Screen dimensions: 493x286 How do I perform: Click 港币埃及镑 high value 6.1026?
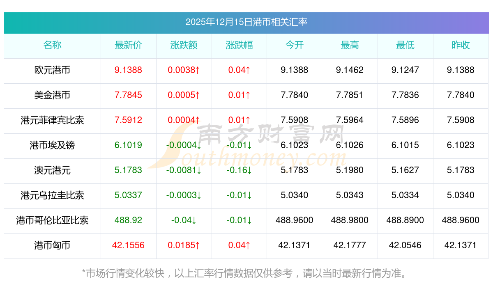tap(350, 145)
